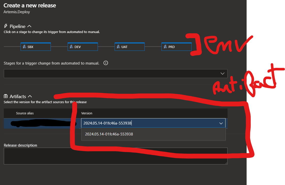Click the trigger icon in PRD stage
Image resolution: width=285 pixels, height=185 pixels.
[x=165, y=47]
